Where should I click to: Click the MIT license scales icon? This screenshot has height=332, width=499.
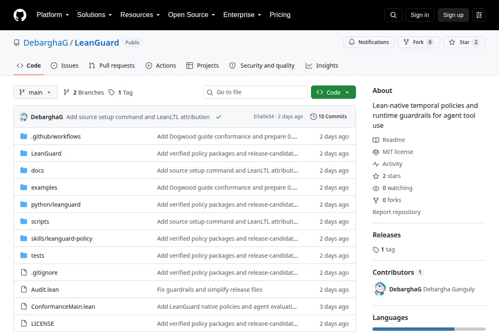click(x=376, y=152)
